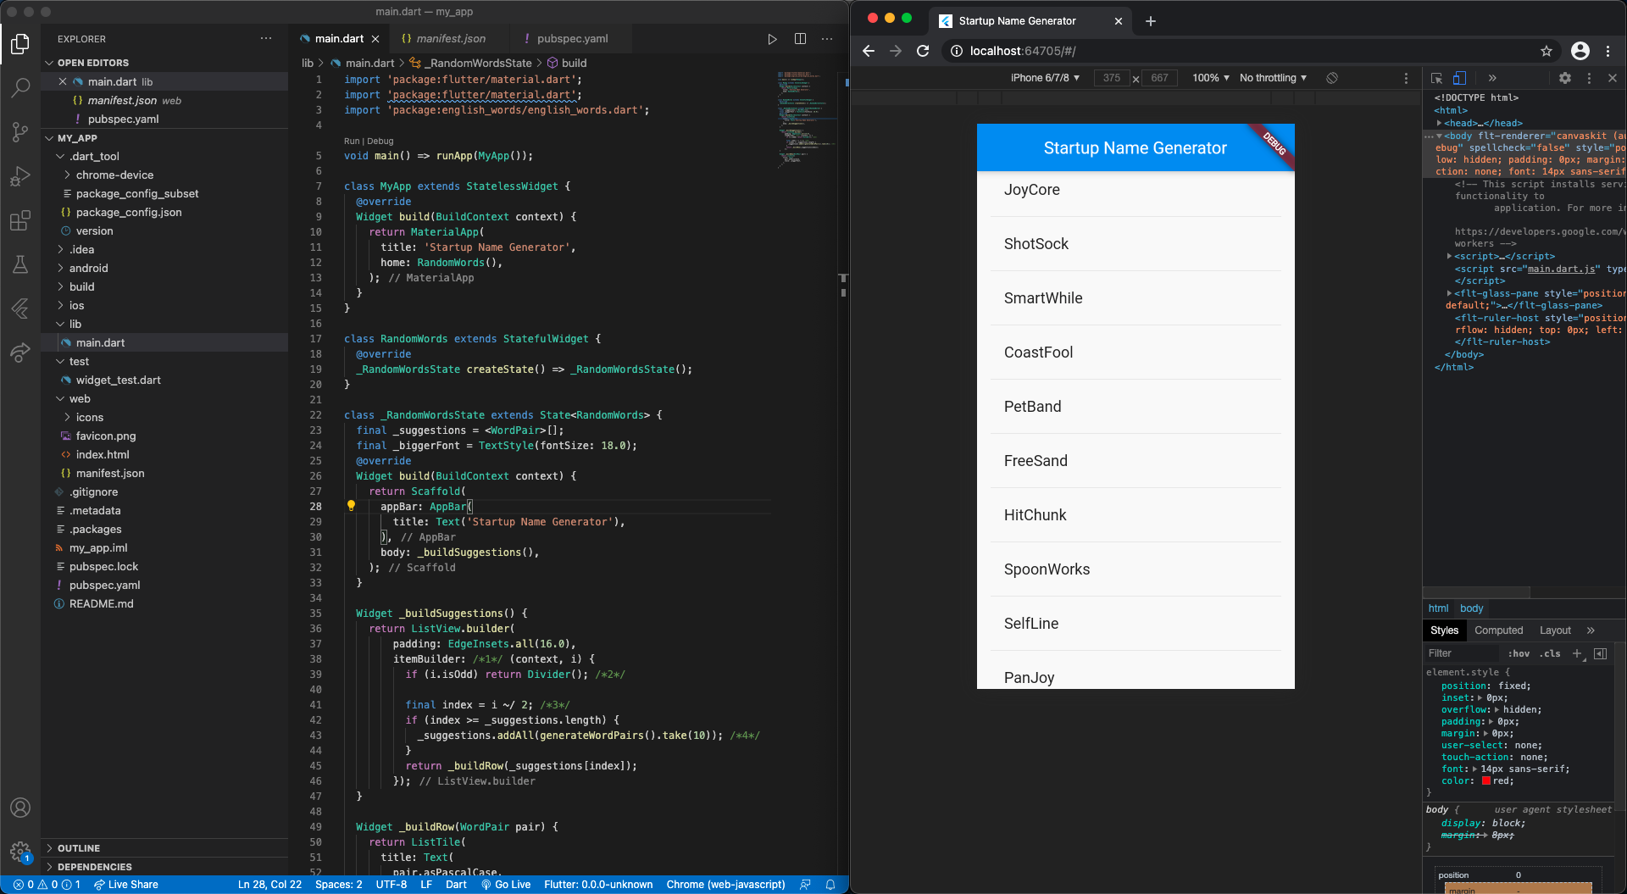Open a new Chrome tab
The height and width of the screenshot is (894, 1627).
tap(1151, 21)
